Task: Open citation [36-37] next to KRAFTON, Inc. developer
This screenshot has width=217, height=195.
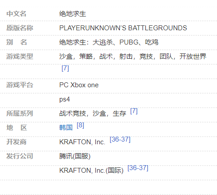Action: coord(120,139)
